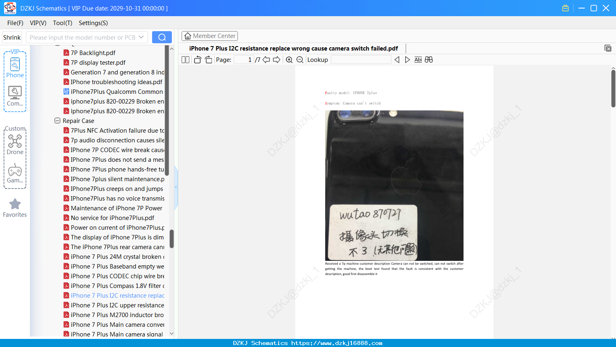Click the yellow briefcase icon in title bar
This screenshot has height=347, width=616.
565,8
